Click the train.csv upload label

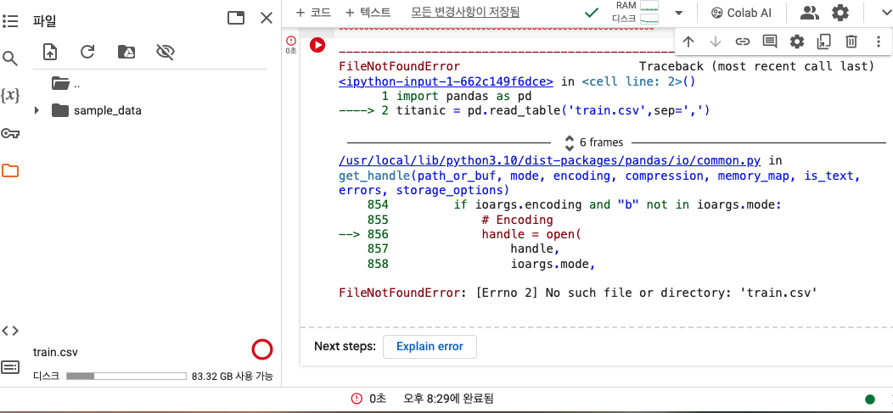(55, 352)
